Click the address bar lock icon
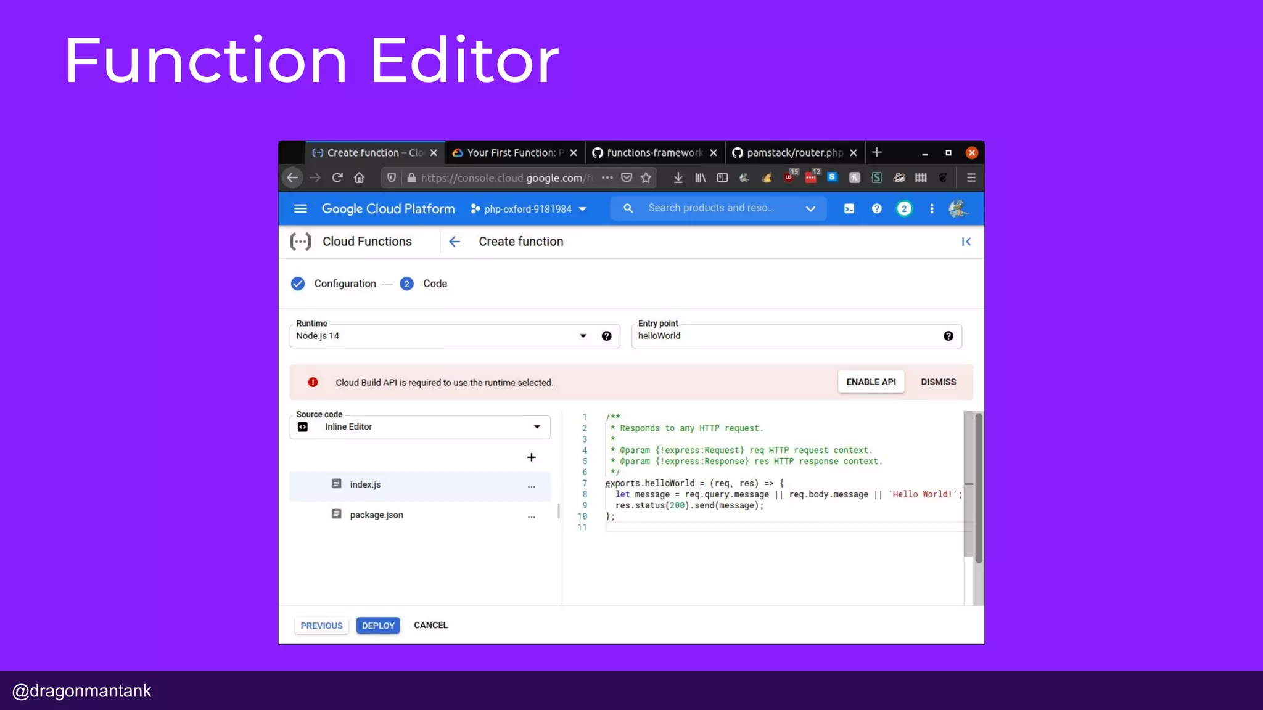The image size is (1263, 710). click(x=411, y=177)
